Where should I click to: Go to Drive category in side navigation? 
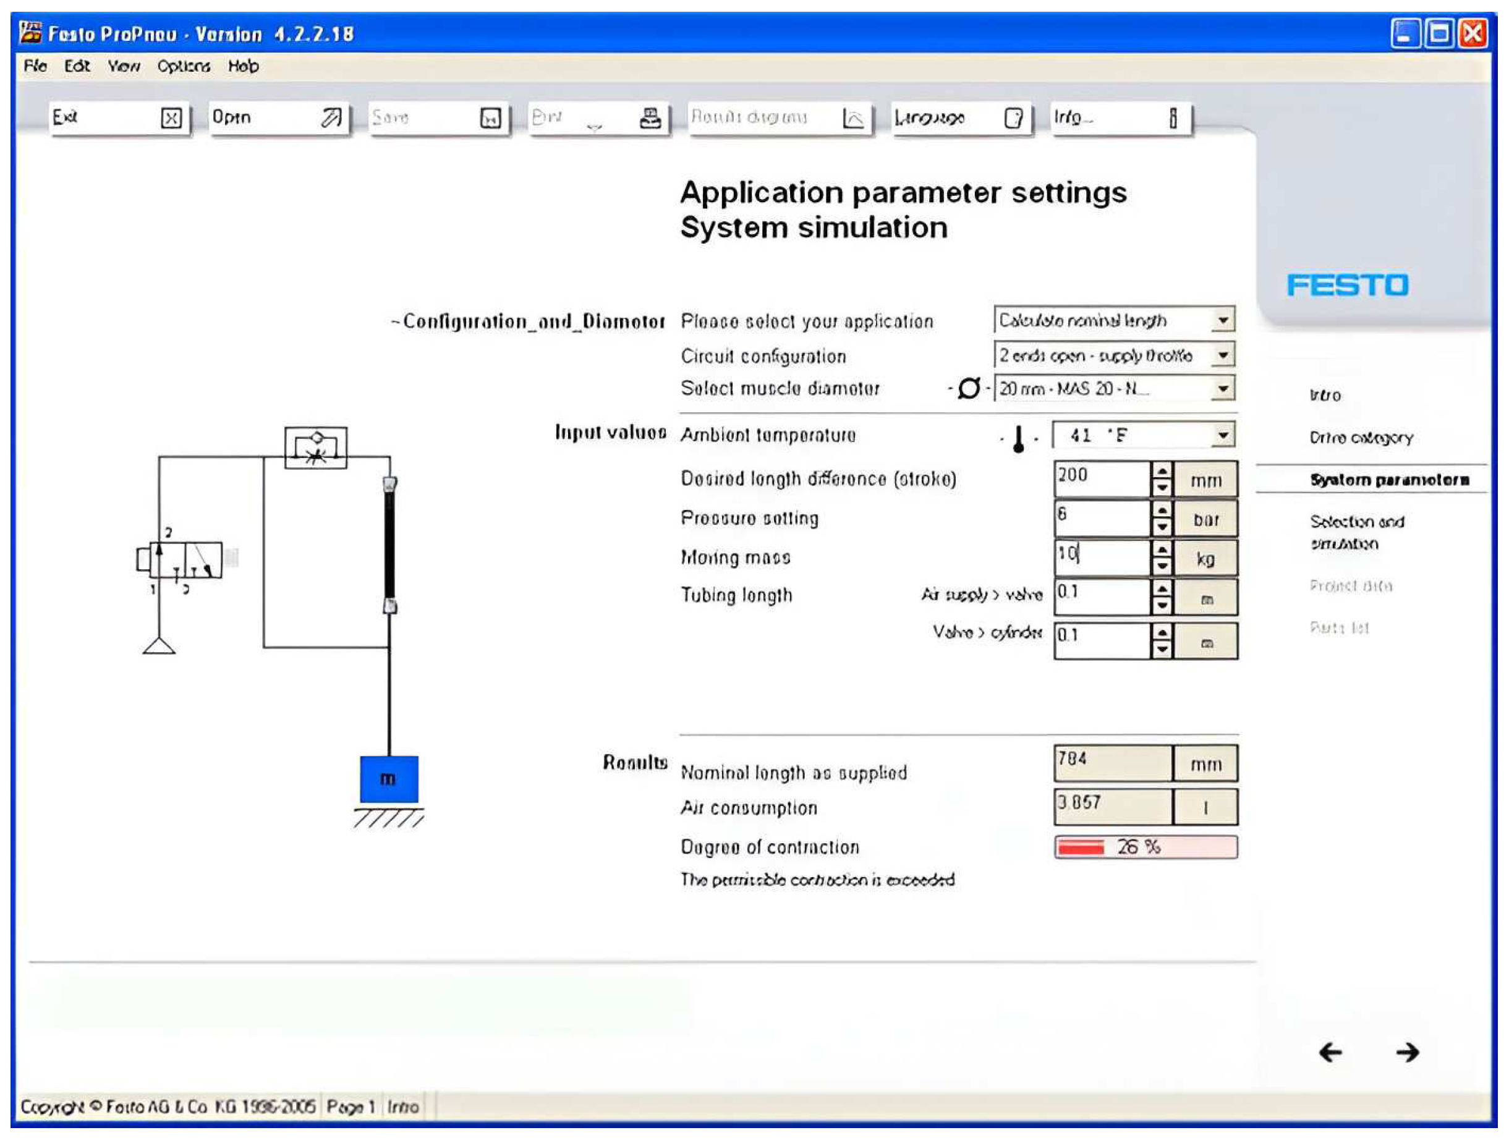click(x=1361, y=438)
